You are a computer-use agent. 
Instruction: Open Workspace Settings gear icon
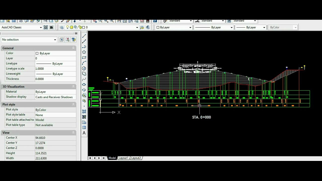click(46, 27)
